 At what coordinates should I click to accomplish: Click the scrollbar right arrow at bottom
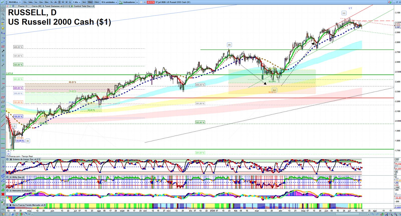(368, 214)
